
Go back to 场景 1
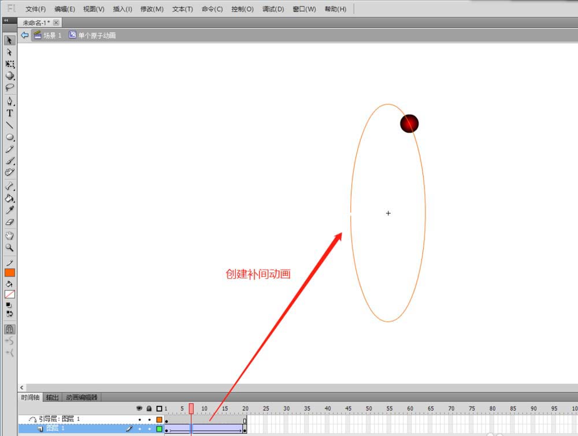coord(48,35)
